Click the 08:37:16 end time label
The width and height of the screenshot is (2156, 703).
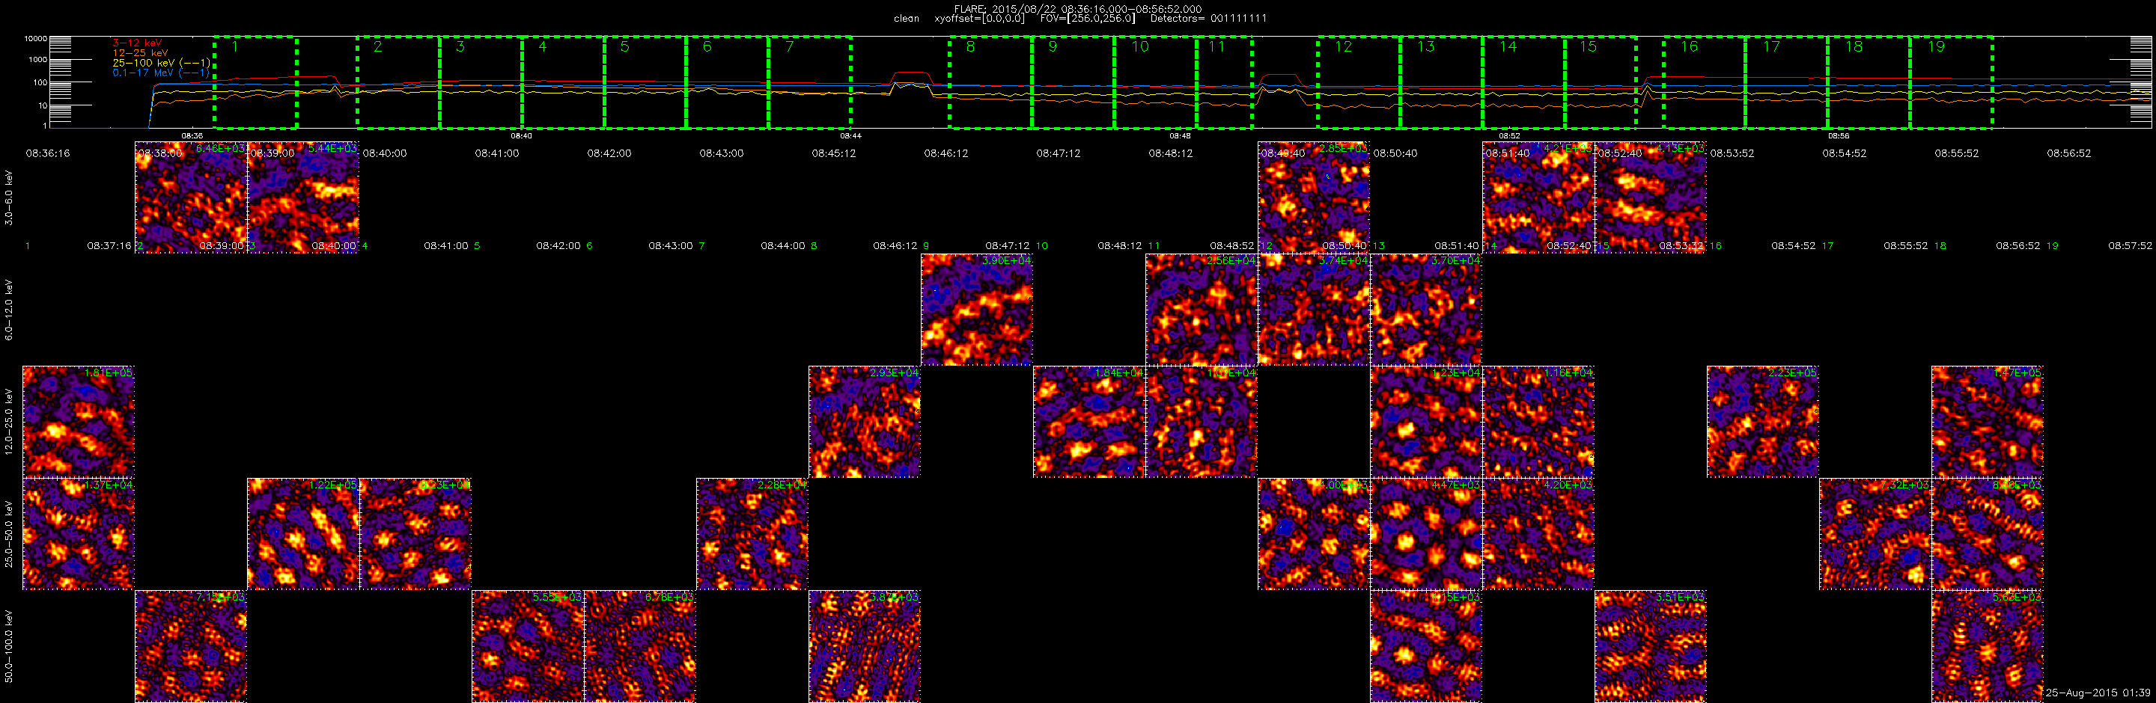pos(109,246)
